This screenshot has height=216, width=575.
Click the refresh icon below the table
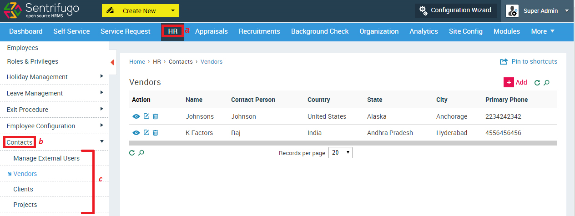click(x=132, y=153)
